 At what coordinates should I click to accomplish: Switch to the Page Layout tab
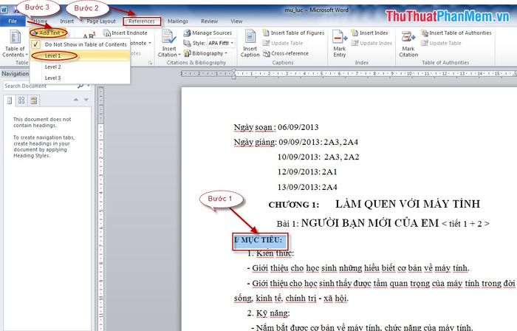[x=101, y=21]
